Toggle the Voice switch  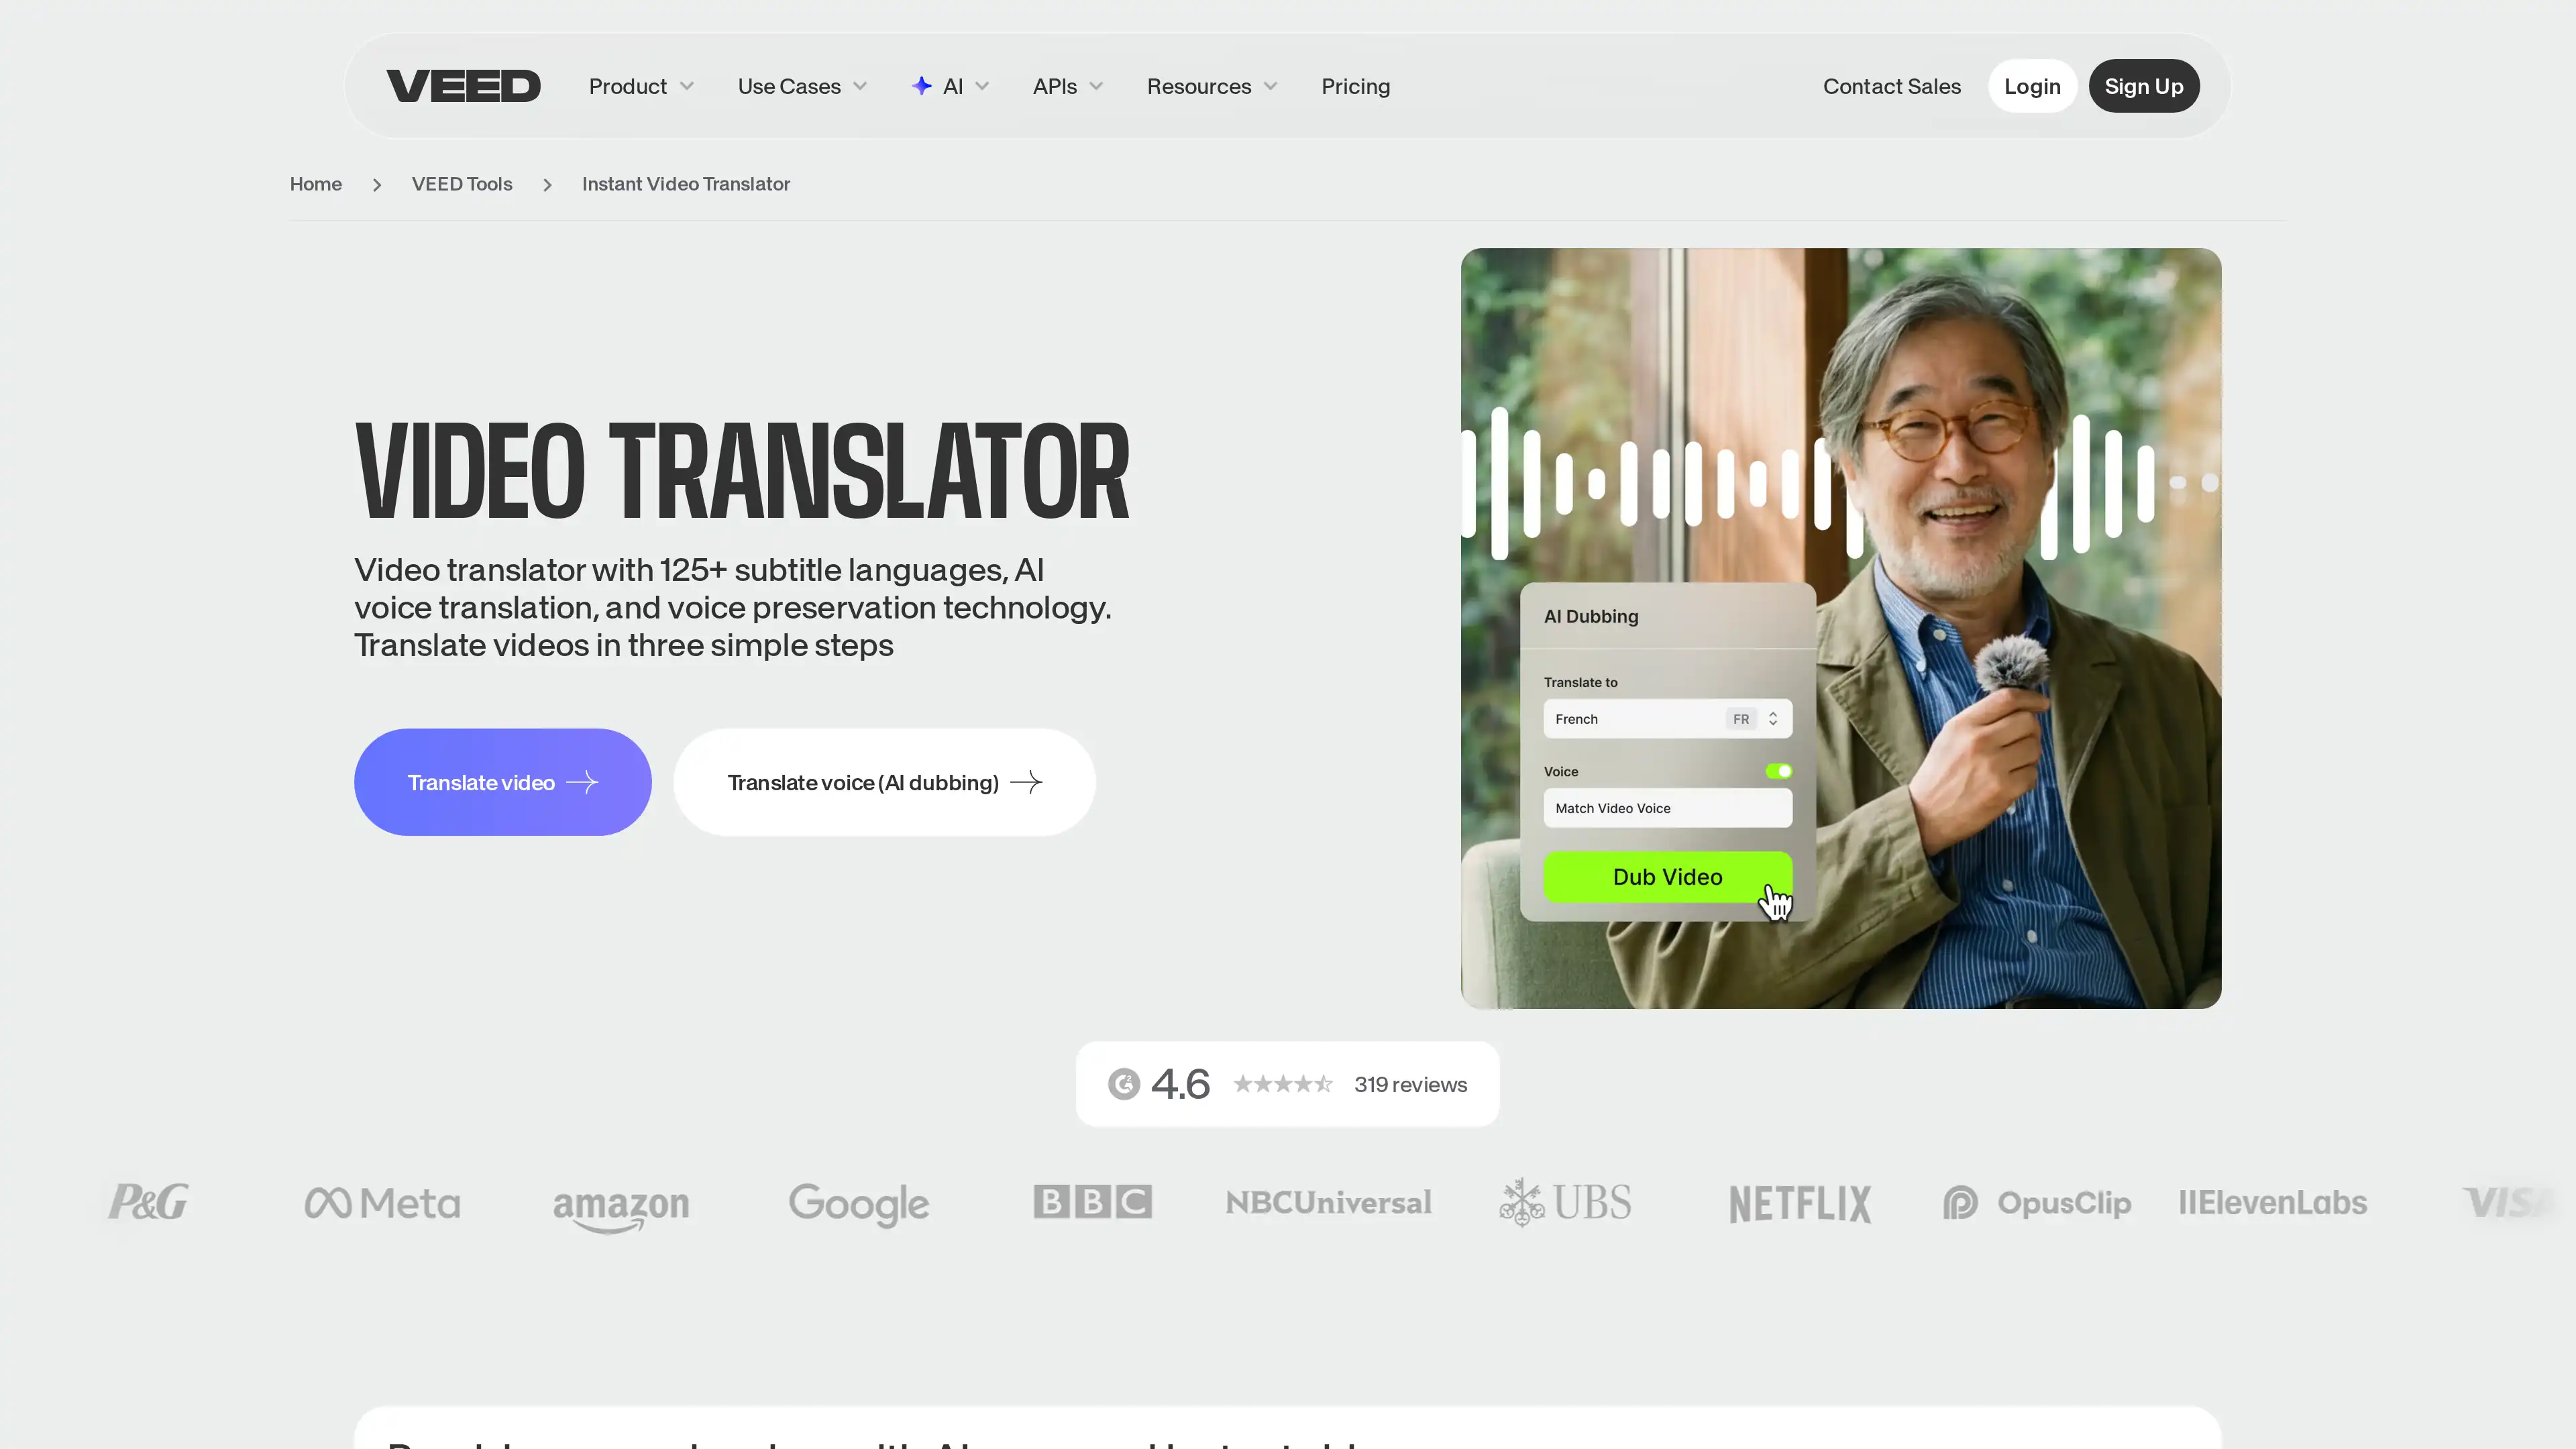pos(1778,771)
